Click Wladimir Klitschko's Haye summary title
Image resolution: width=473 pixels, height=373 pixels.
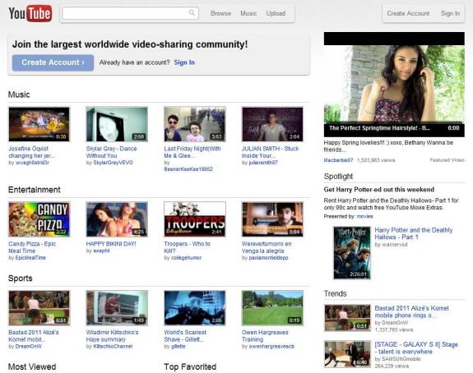coord(112,336)
